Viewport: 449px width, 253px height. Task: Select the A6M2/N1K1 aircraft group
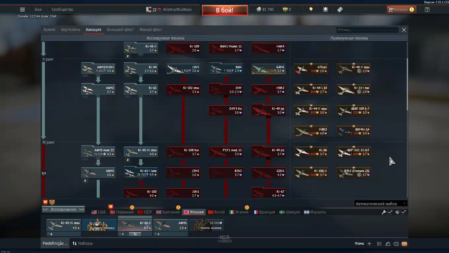pyautogui.click(x=98, y=69)
